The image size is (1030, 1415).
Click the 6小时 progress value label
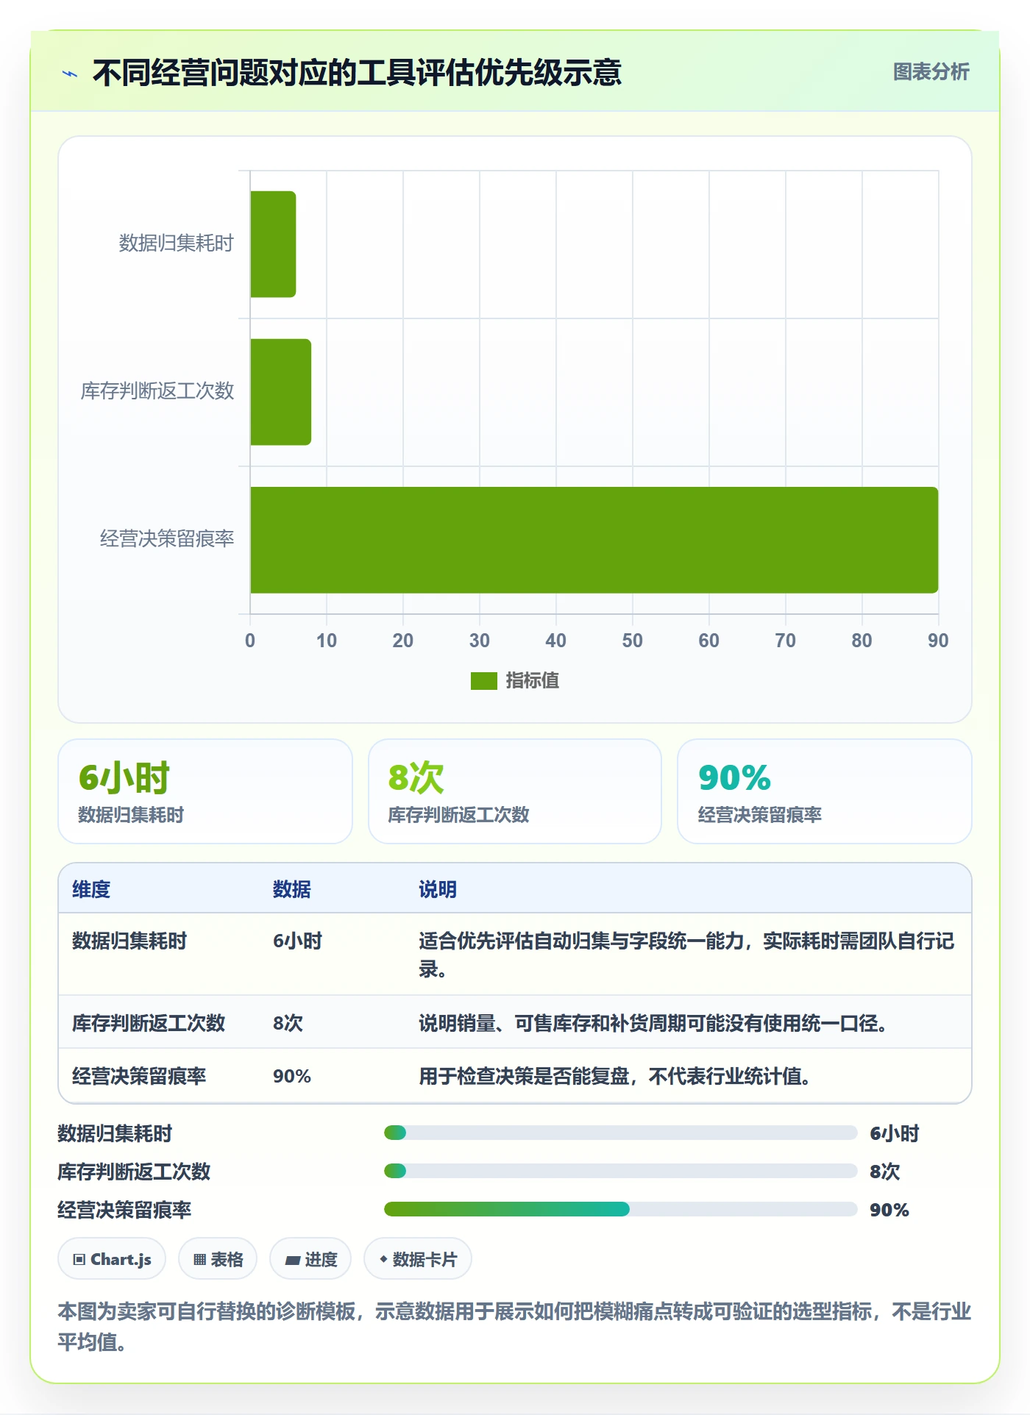click(x=895, y=1133)
